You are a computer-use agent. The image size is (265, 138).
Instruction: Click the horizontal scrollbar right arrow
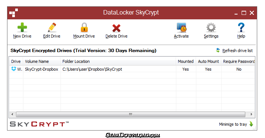251,114
